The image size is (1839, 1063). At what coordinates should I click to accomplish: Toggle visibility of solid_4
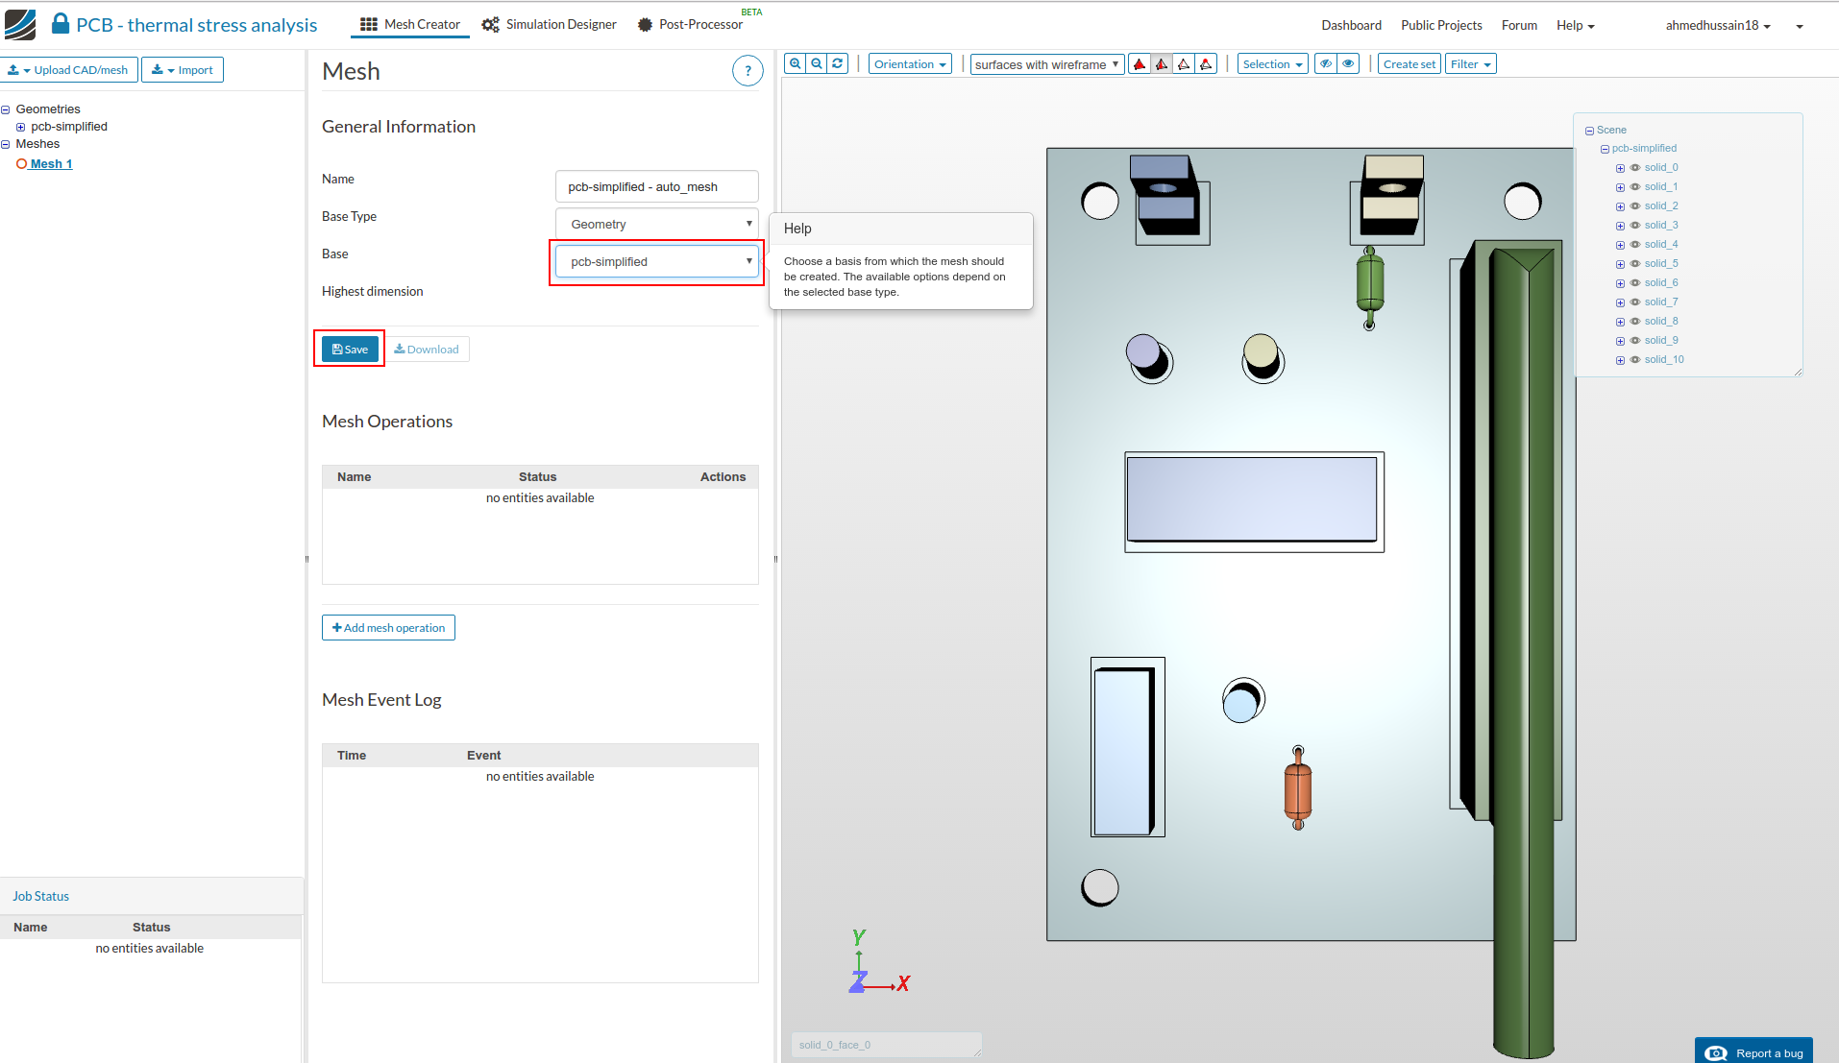point(1635,245)
